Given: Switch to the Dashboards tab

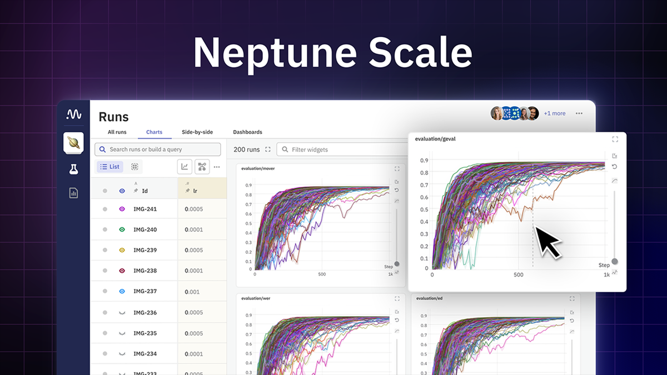Looking at the screenshot, I should [x=247, y=132].
